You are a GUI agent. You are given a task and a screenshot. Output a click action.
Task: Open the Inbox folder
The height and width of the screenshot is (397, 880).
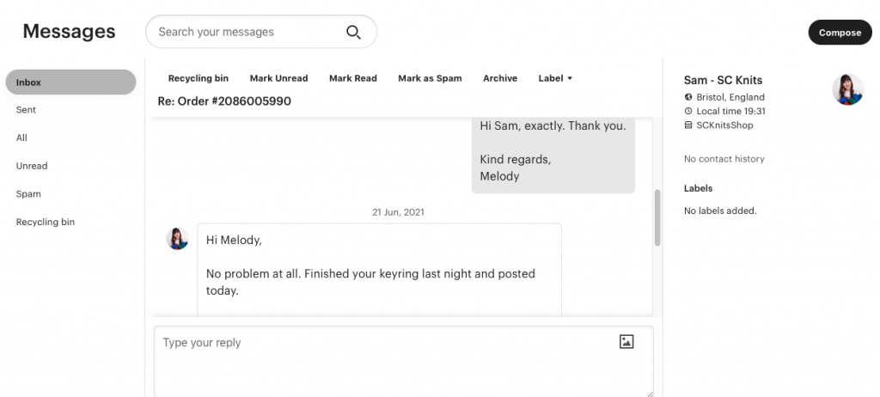point(70,82)
